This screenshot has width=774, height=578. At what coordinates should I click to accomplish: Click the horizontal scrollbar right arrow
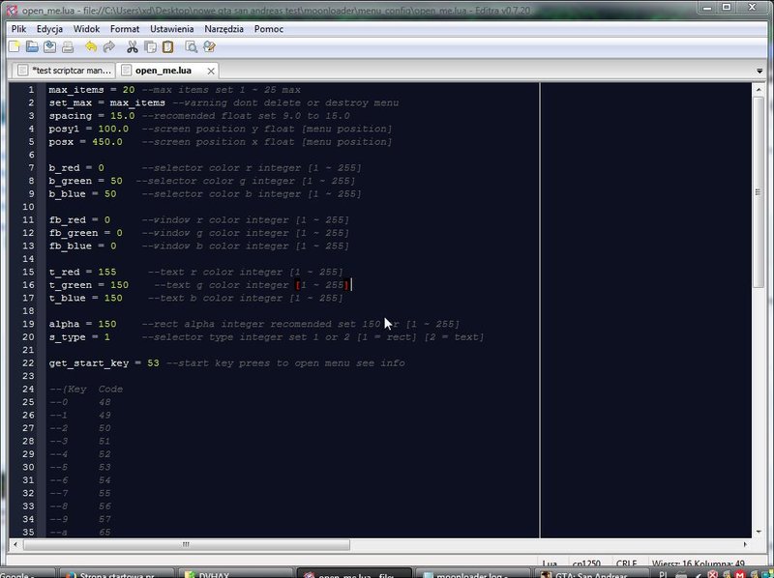tap(745, 545)
